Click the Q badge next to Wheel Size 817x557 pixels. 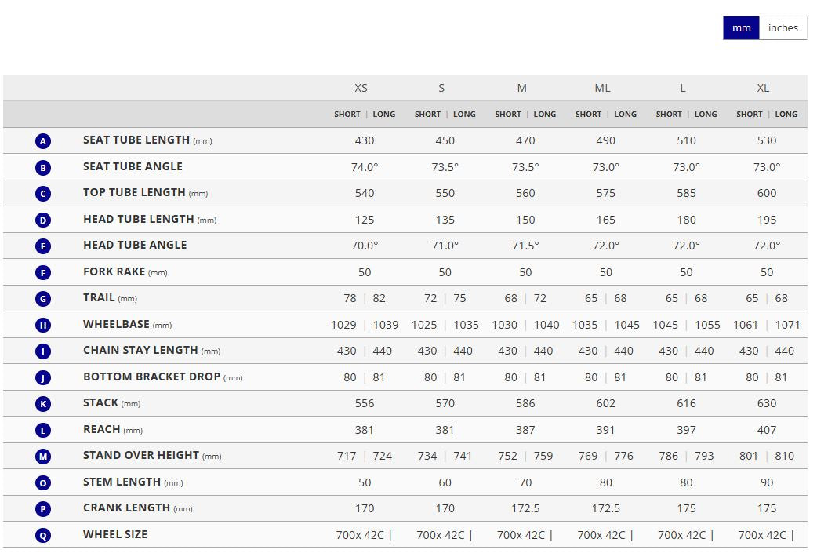pyautogui.click(x=43, y=535)
